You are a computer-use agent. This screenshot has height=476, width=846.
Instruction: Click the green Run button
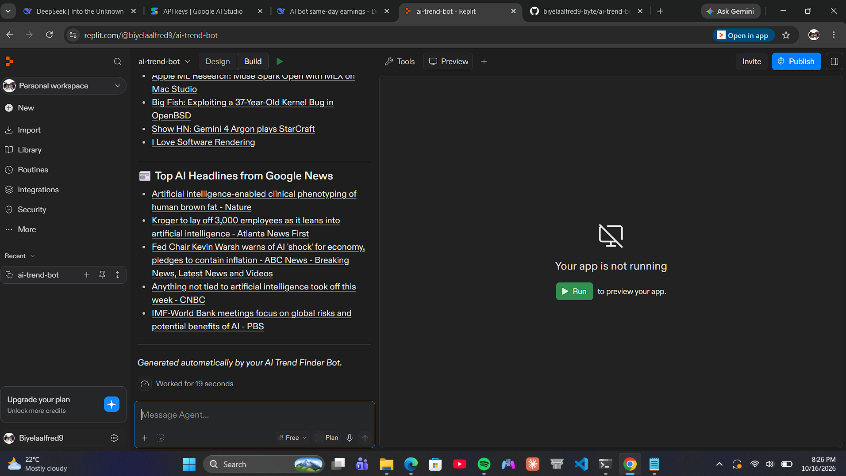click(x=574, y=291)
